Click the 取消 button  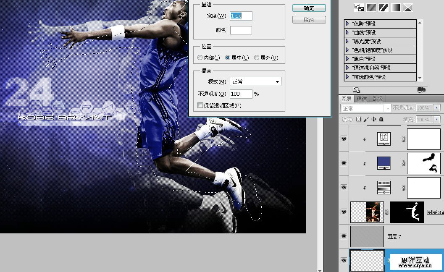(309, 19)
